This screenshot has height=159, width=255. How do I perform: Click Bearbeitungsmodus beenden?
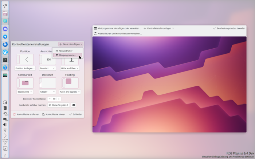(x=229, y=28)
